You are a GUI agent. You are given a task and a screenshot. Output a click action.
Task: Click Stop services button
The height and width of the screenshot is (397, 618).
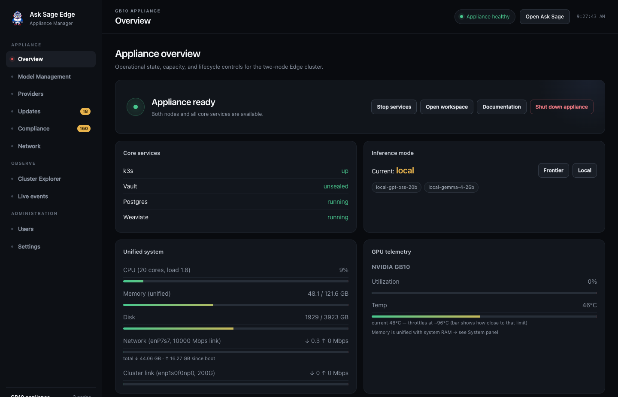pyautogui.click(x=394, y=107)
